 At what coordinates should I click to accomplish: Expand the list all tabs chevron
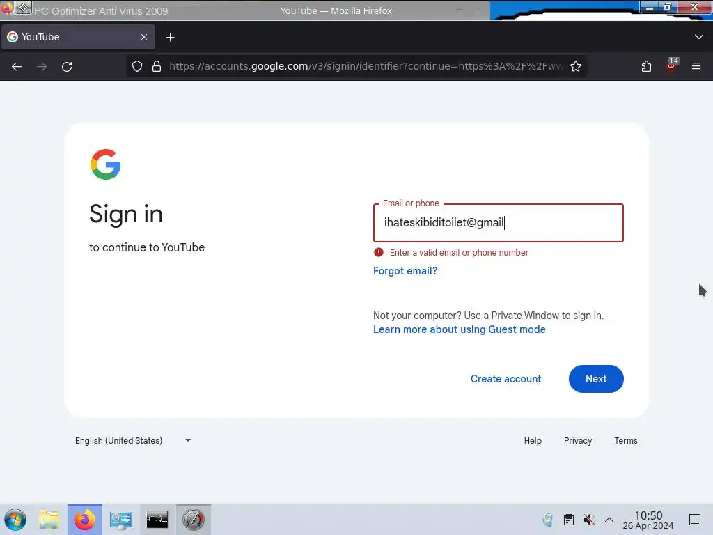click(699, 37)
